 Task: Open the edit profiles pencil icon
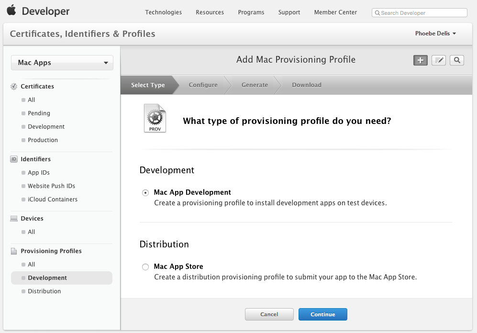(x=438, y=60)
